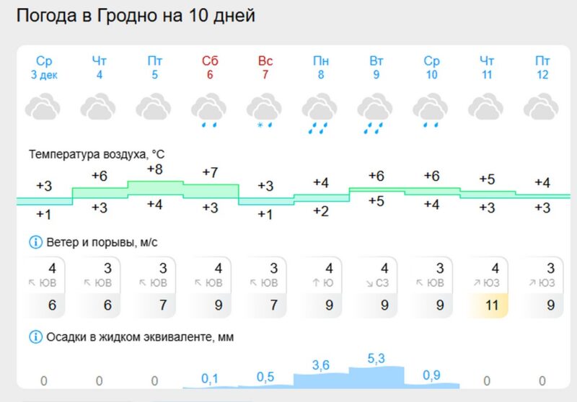Click the rain icon for Wednesday 10
The image size is (577, 402).
(x=431, y=112)
